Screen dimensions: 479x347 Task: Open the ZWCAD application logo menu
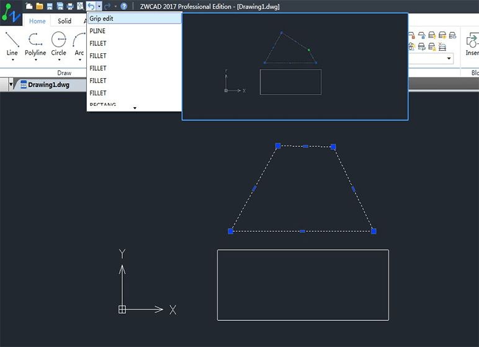[x=11, y=14]
